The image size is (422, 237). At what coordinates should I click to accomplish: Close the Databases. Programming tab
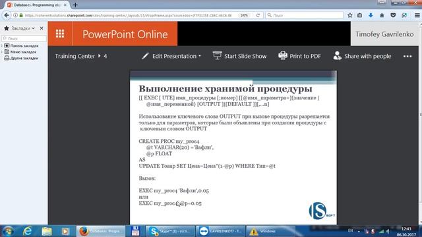tap(65, 5)
